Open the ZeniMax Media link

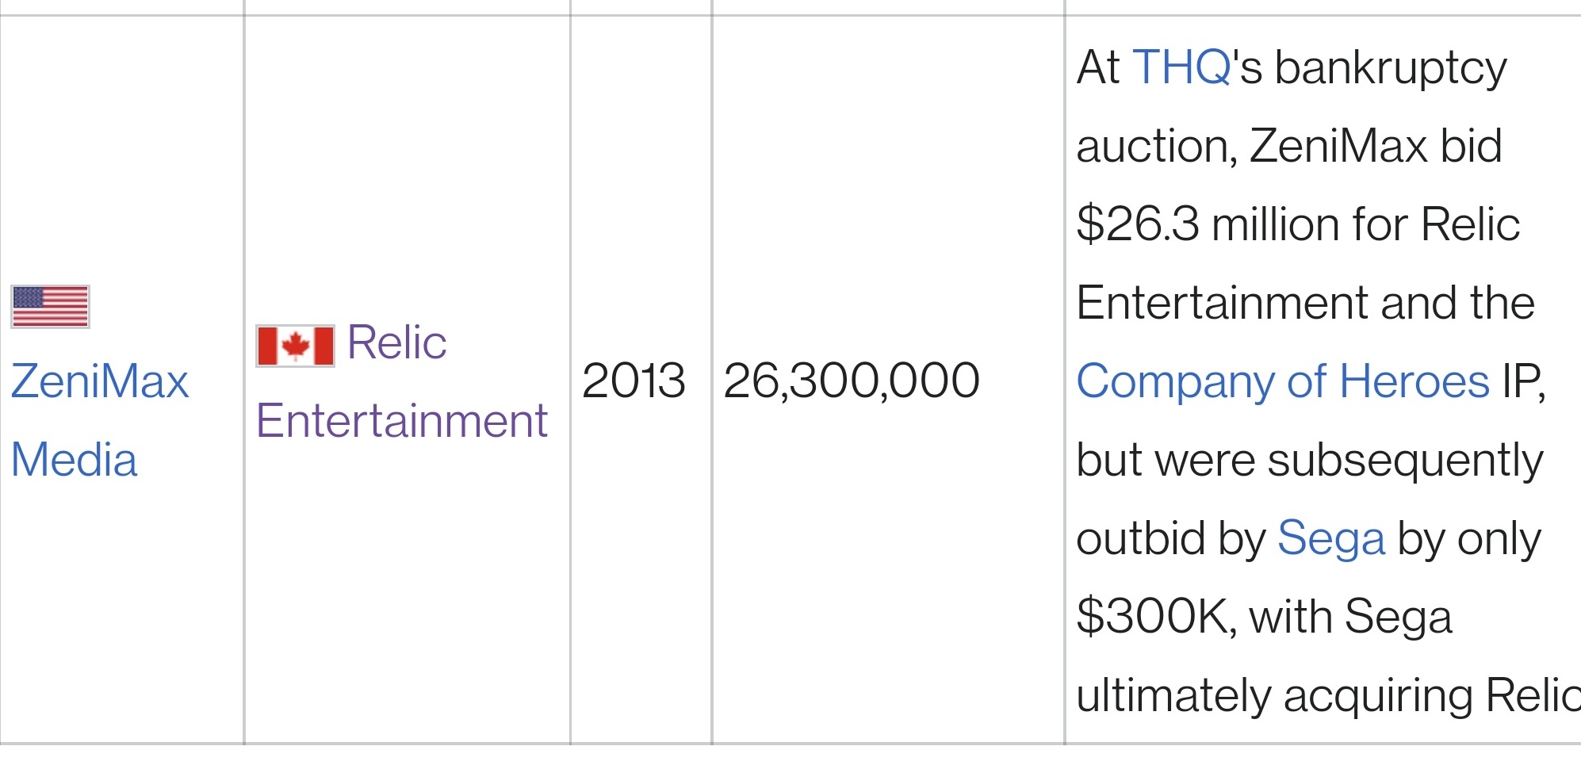[100, 420]
